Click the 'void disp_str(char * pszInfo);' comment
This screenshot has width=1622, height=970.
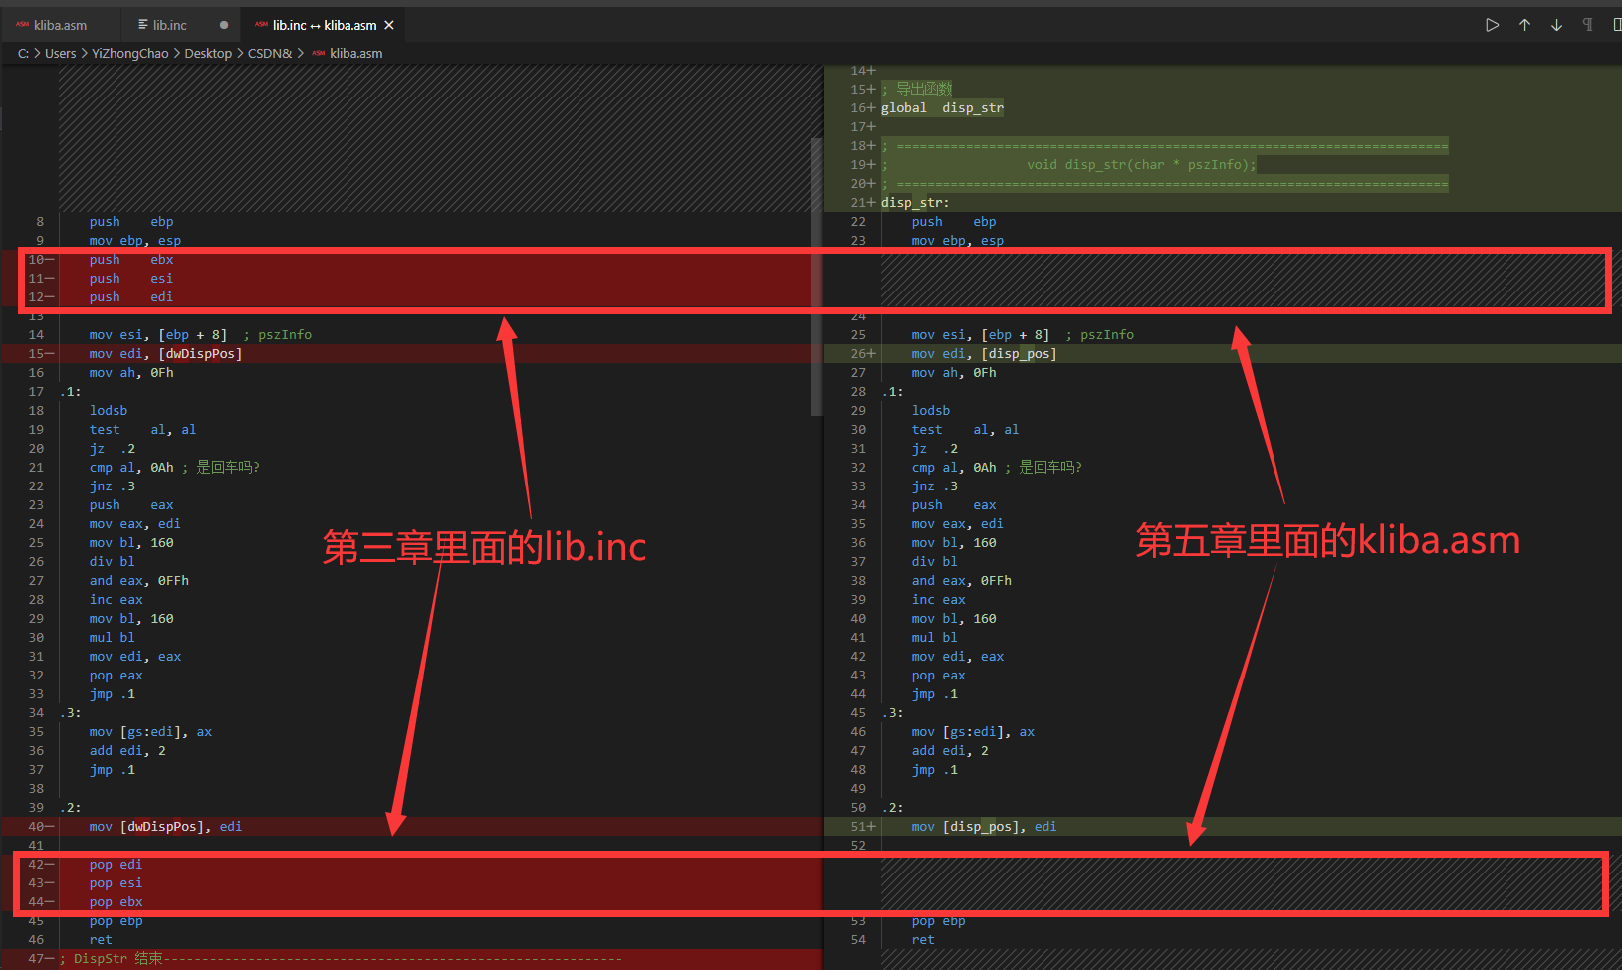coord(1141,165)
